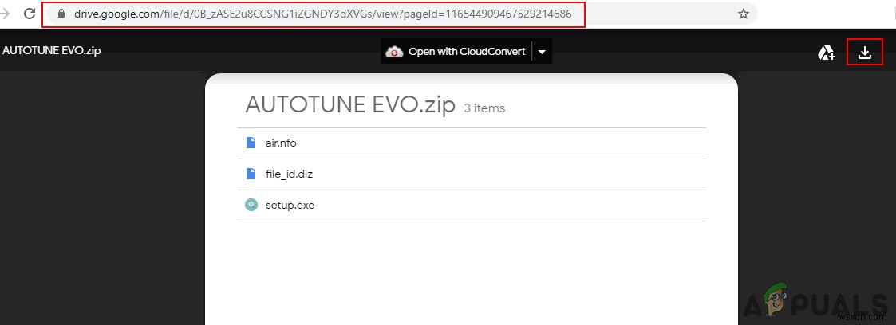The width and height of the screenshot is (896, 325).
Task: Click the download icon in the top bar
Action: [865, 53]
